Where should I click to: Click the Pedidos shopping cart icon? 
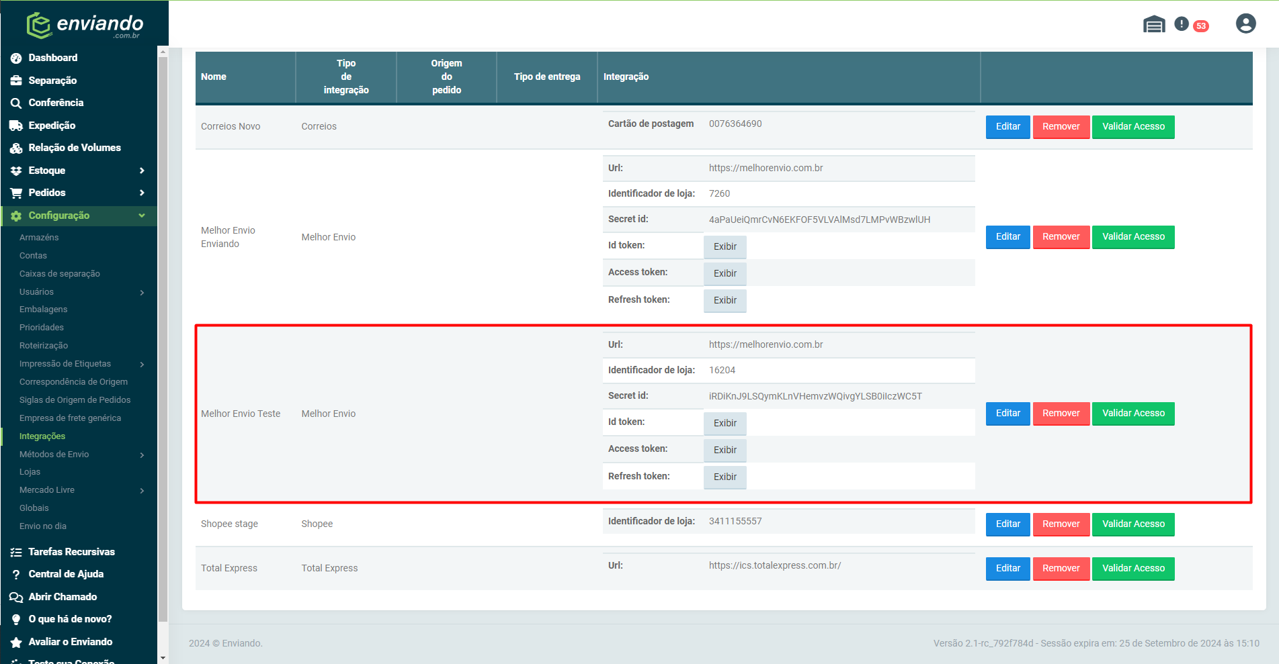click(x=16, y=193)
